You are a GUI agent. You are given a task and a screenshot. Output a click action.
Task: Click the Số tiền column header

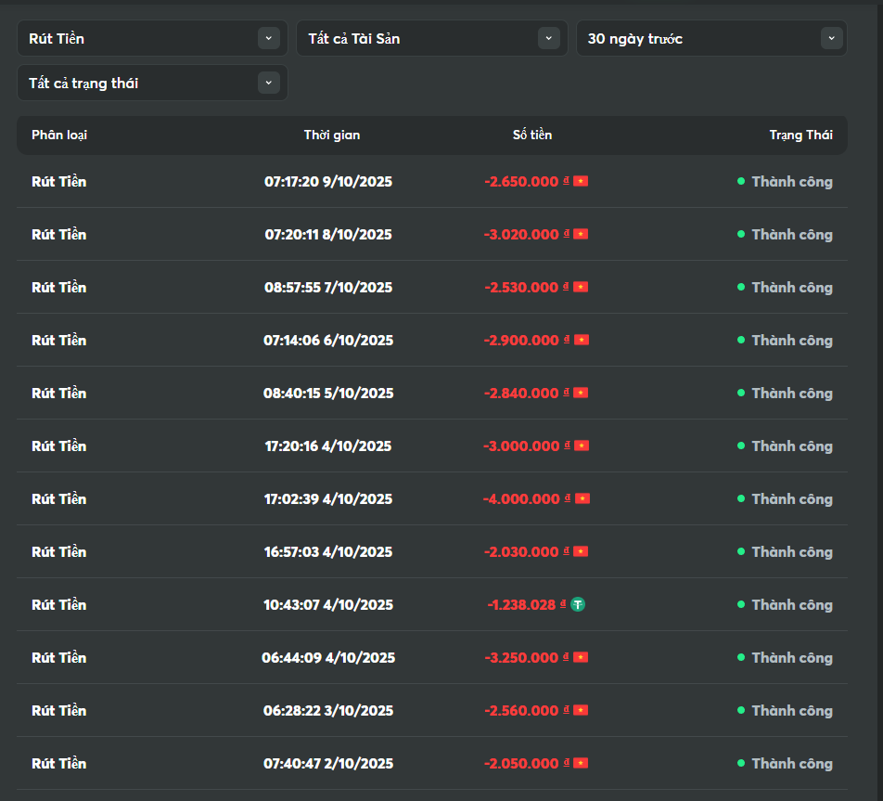tap(532, 135)
